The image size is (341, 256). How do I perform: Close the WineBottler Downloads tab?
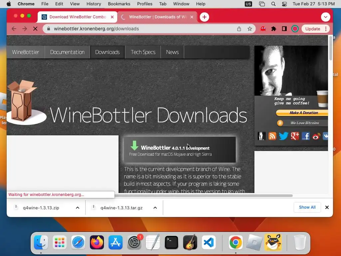click(192, 17)
